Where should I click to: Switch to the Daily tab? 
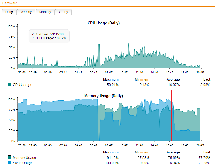coord(9,12)
